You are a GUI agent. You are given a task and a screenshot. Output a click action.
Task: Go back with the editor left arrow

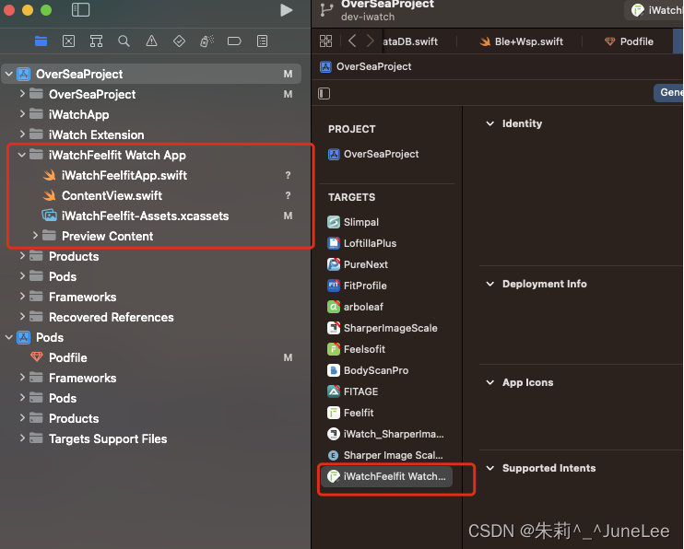click(x=352, y=41)
